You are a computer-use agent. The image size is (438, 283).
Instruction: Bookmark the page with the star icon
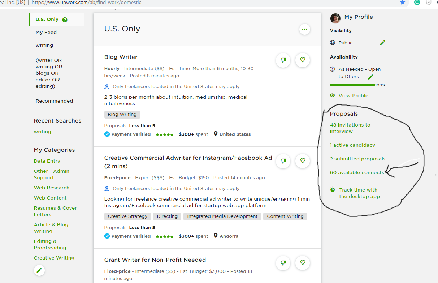coord(403,3)
